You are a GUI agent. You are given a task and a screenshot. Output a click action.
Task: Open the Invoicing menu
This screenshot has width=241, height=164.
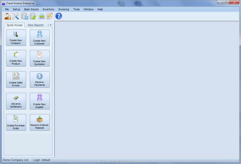pos(64,9)
